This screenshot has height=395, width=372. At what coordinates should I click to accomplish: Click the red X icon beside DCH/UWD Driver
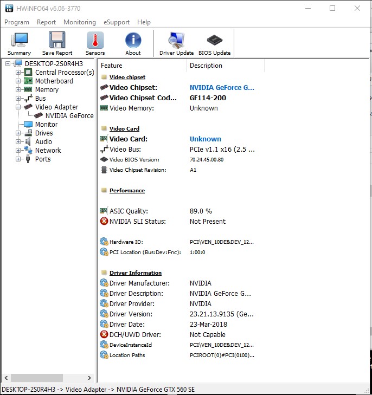104,334
